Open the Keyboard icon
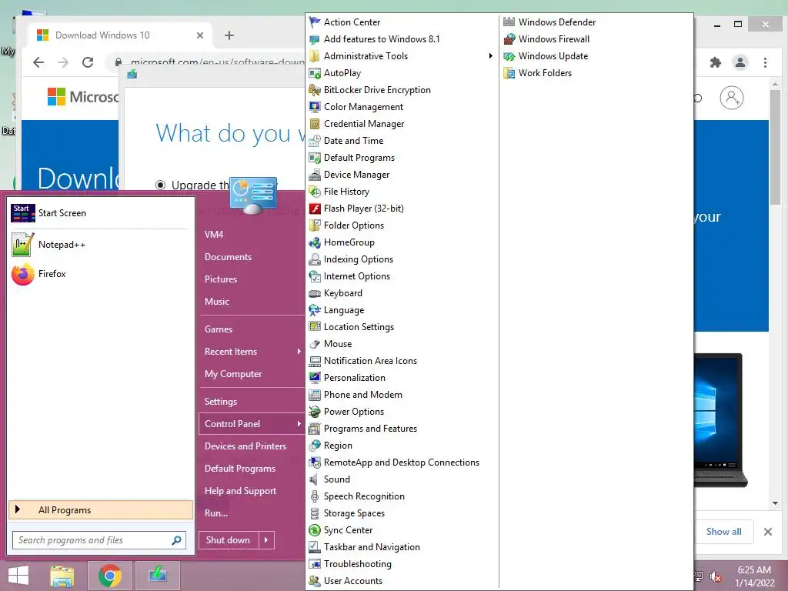 pos(315,293)
